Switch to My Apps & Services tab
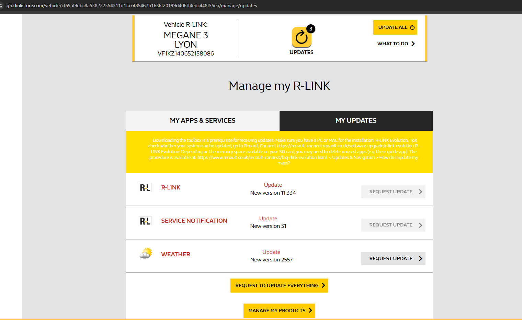This screenshot has height=320, width=522. [203, 121]
